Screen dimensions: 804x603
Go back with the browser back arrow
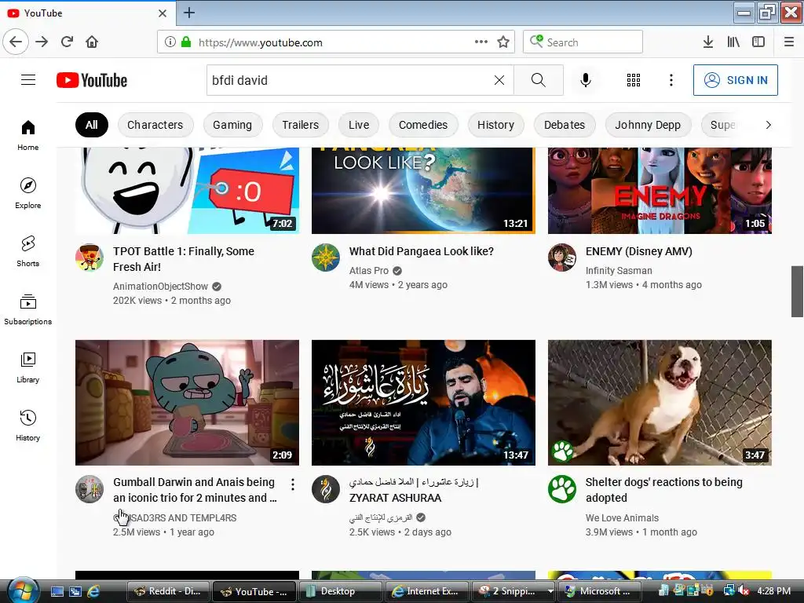pos(16,42)
